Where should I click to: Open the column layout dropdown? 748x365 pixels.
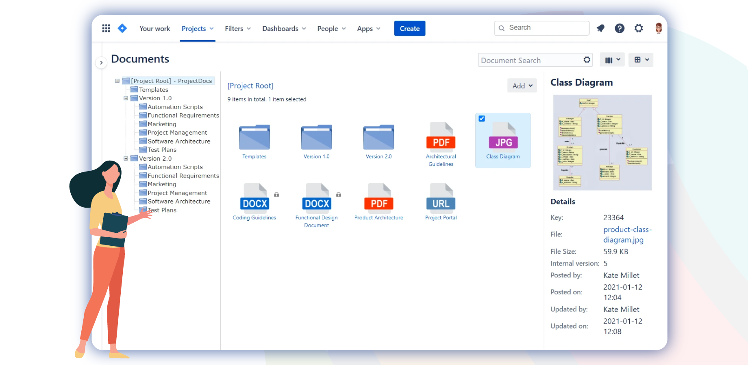point(612,60)
